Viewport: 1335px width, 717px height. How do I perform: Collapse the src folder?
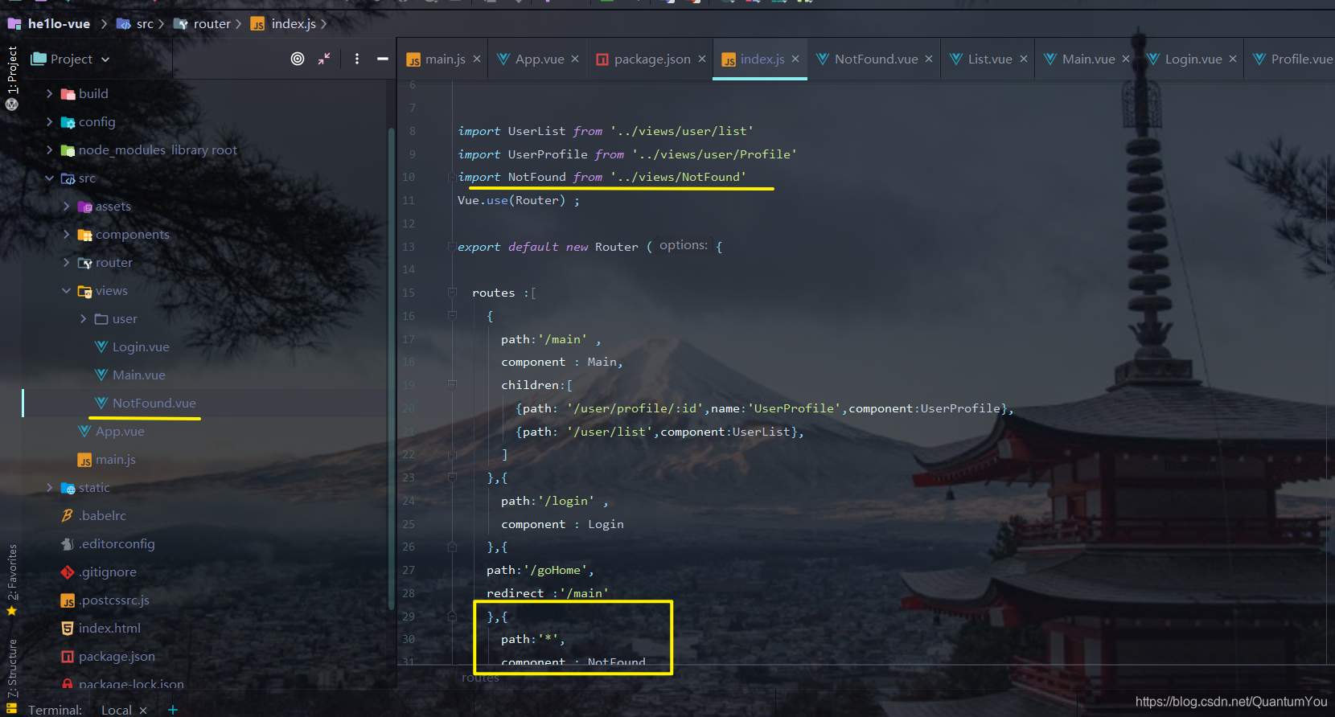pyautogui.click(x=50, y=178)
